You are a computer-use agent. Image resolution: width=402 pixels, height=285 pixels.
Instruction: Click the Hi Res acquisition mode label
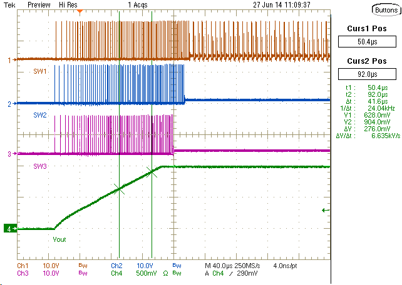tap(69, 4)
